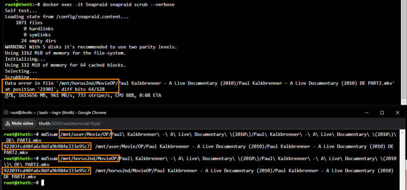This screenshot has height=190, width=407.
Task: Maximize the Chrome web terminal window
Action: (382, 113)
